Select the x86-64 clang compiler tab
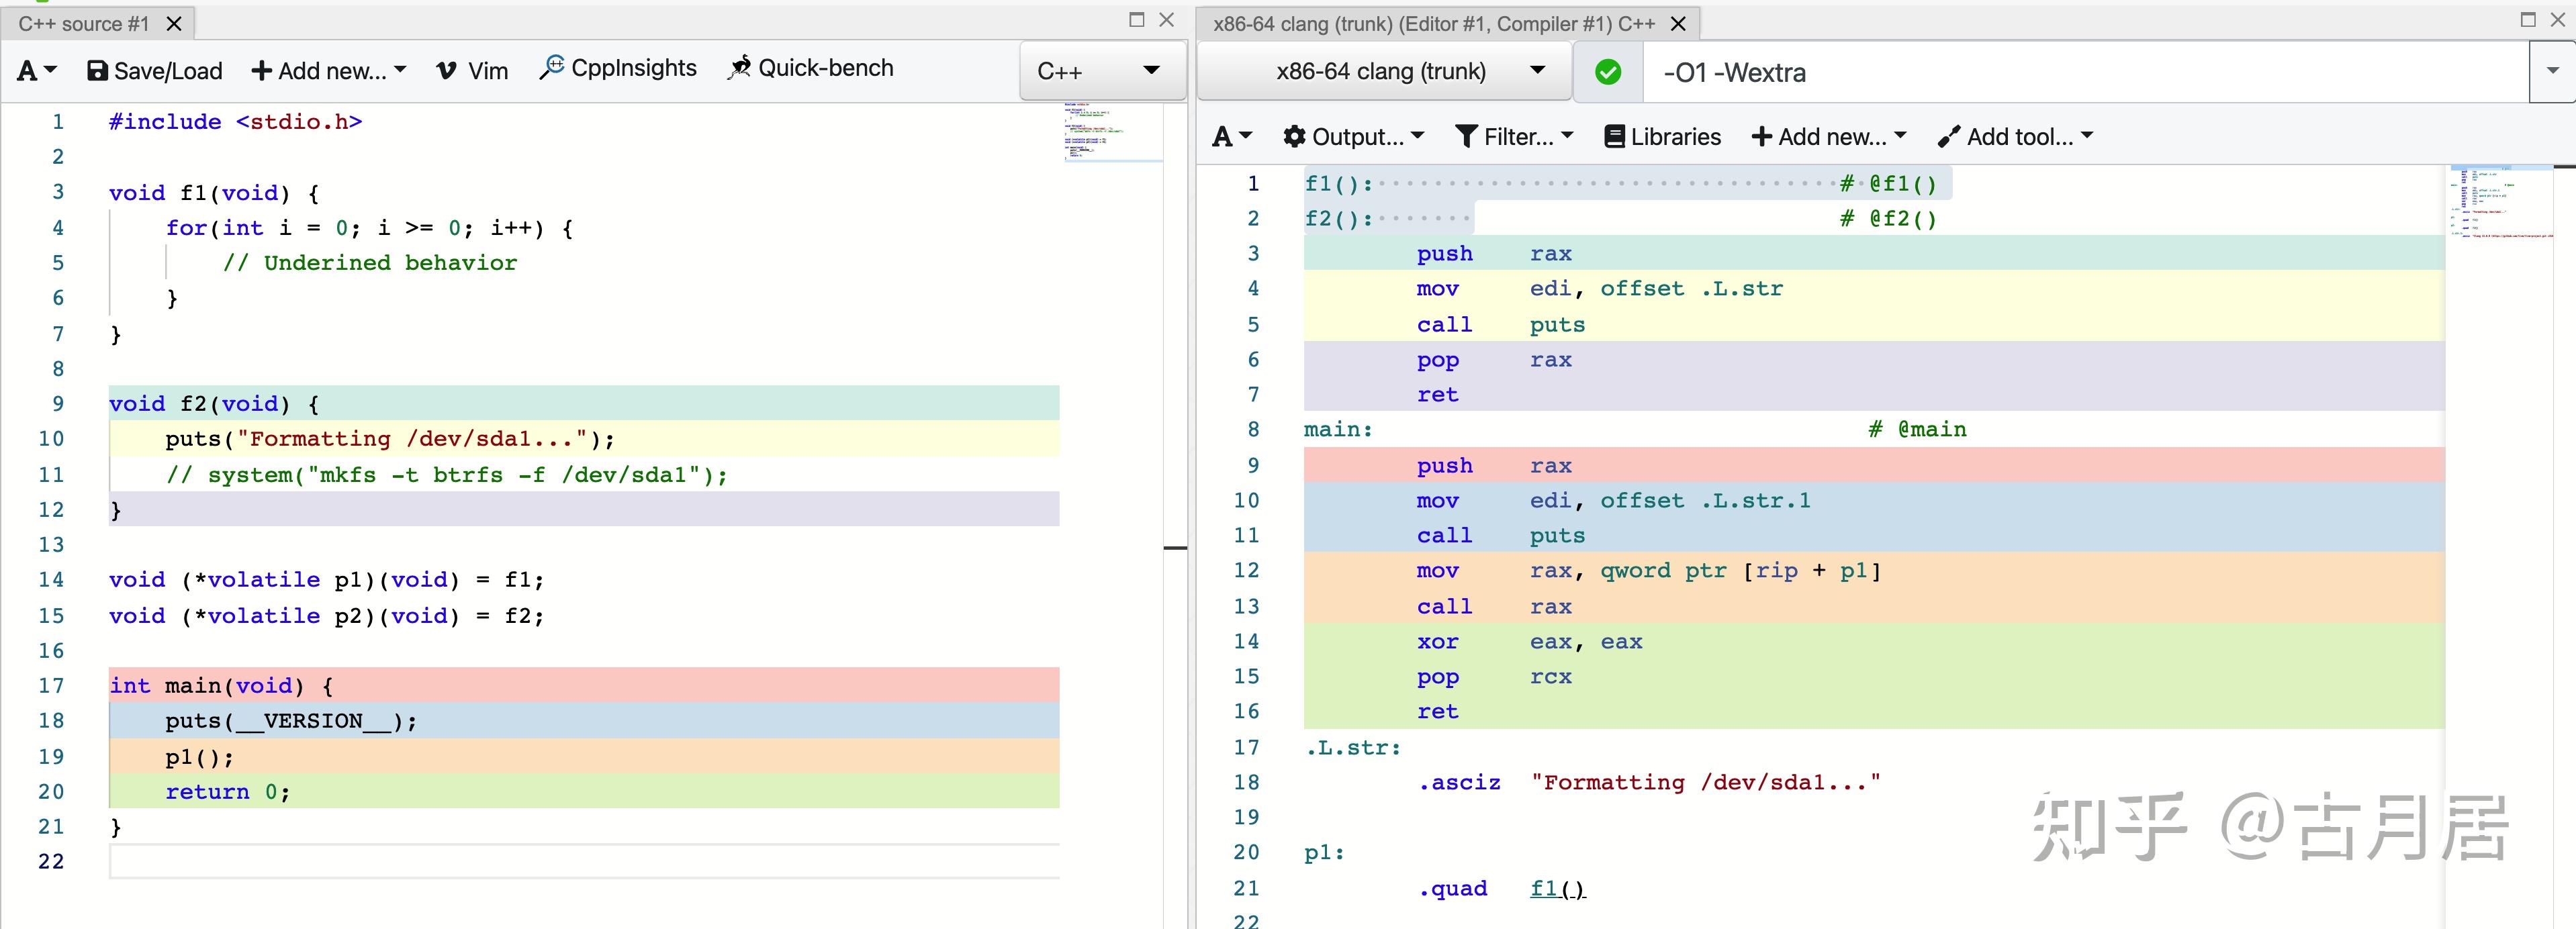Image resolution: width=2576 pixels, height=929 pixels. [1433, 24]
